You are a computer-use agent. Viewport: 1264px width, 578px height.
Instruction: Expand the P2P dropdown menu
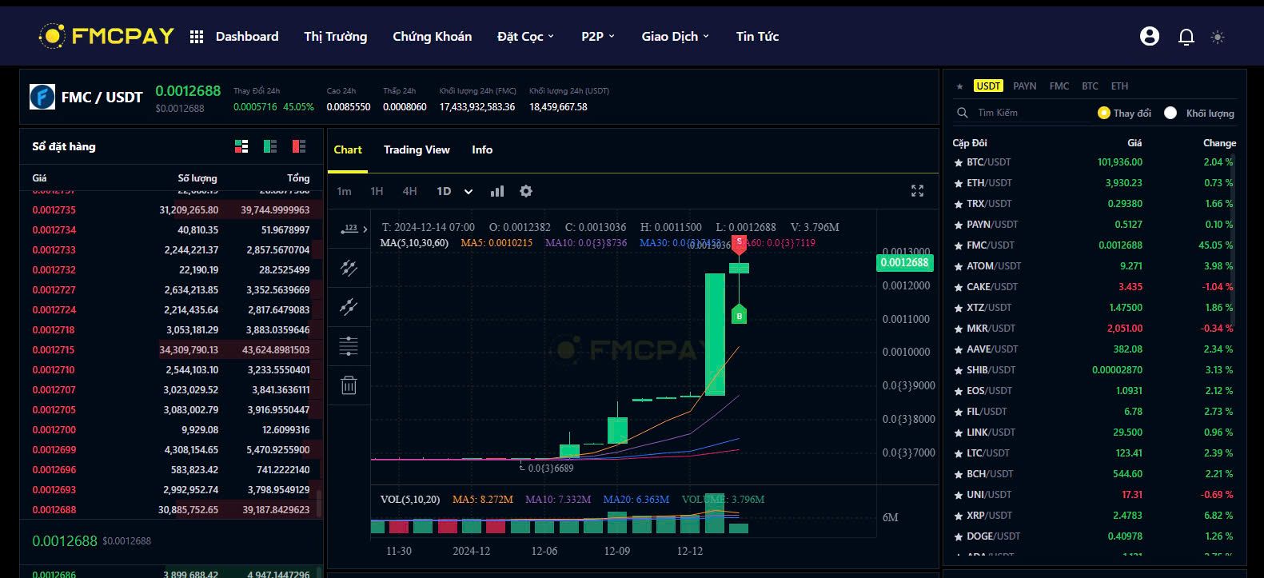pyautogui.click(x=598, y=37)
